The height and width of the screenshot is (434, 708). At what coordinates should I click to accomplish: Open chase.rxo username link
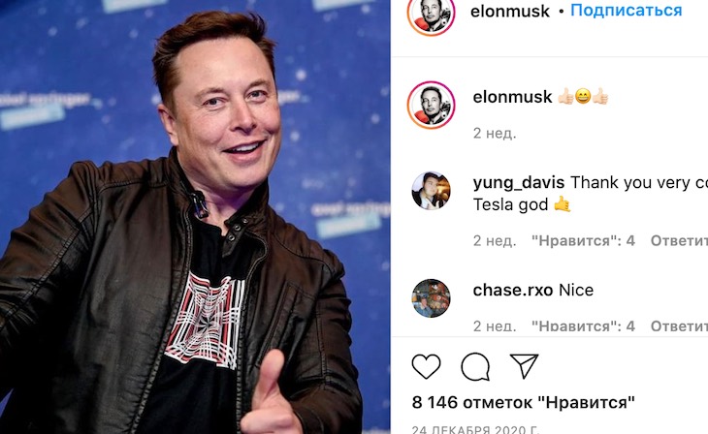point(512,290)
